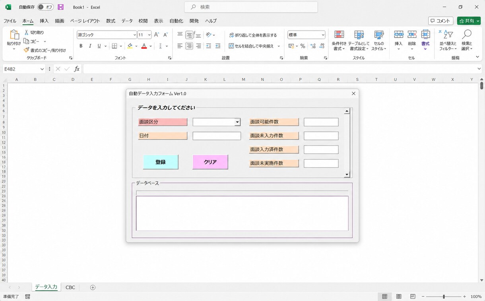Switch to the Developer (開発) tab

194,21
